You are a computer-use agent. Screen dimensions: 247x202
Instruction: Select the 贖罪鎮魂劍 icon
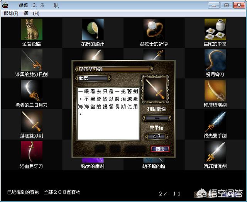[x=215, y=152]
